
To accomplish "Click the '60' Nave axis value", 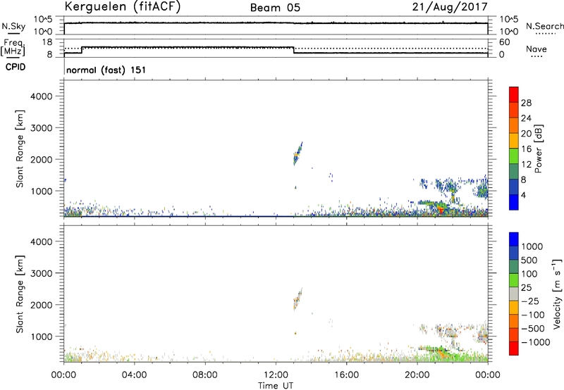I will coord(504,42).
